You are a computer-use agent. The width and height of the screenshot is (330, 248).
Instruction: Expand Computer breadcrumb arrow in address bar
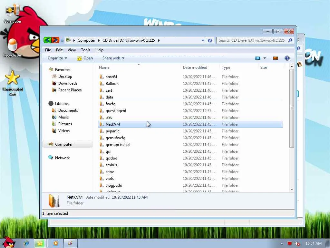[99, 40]
